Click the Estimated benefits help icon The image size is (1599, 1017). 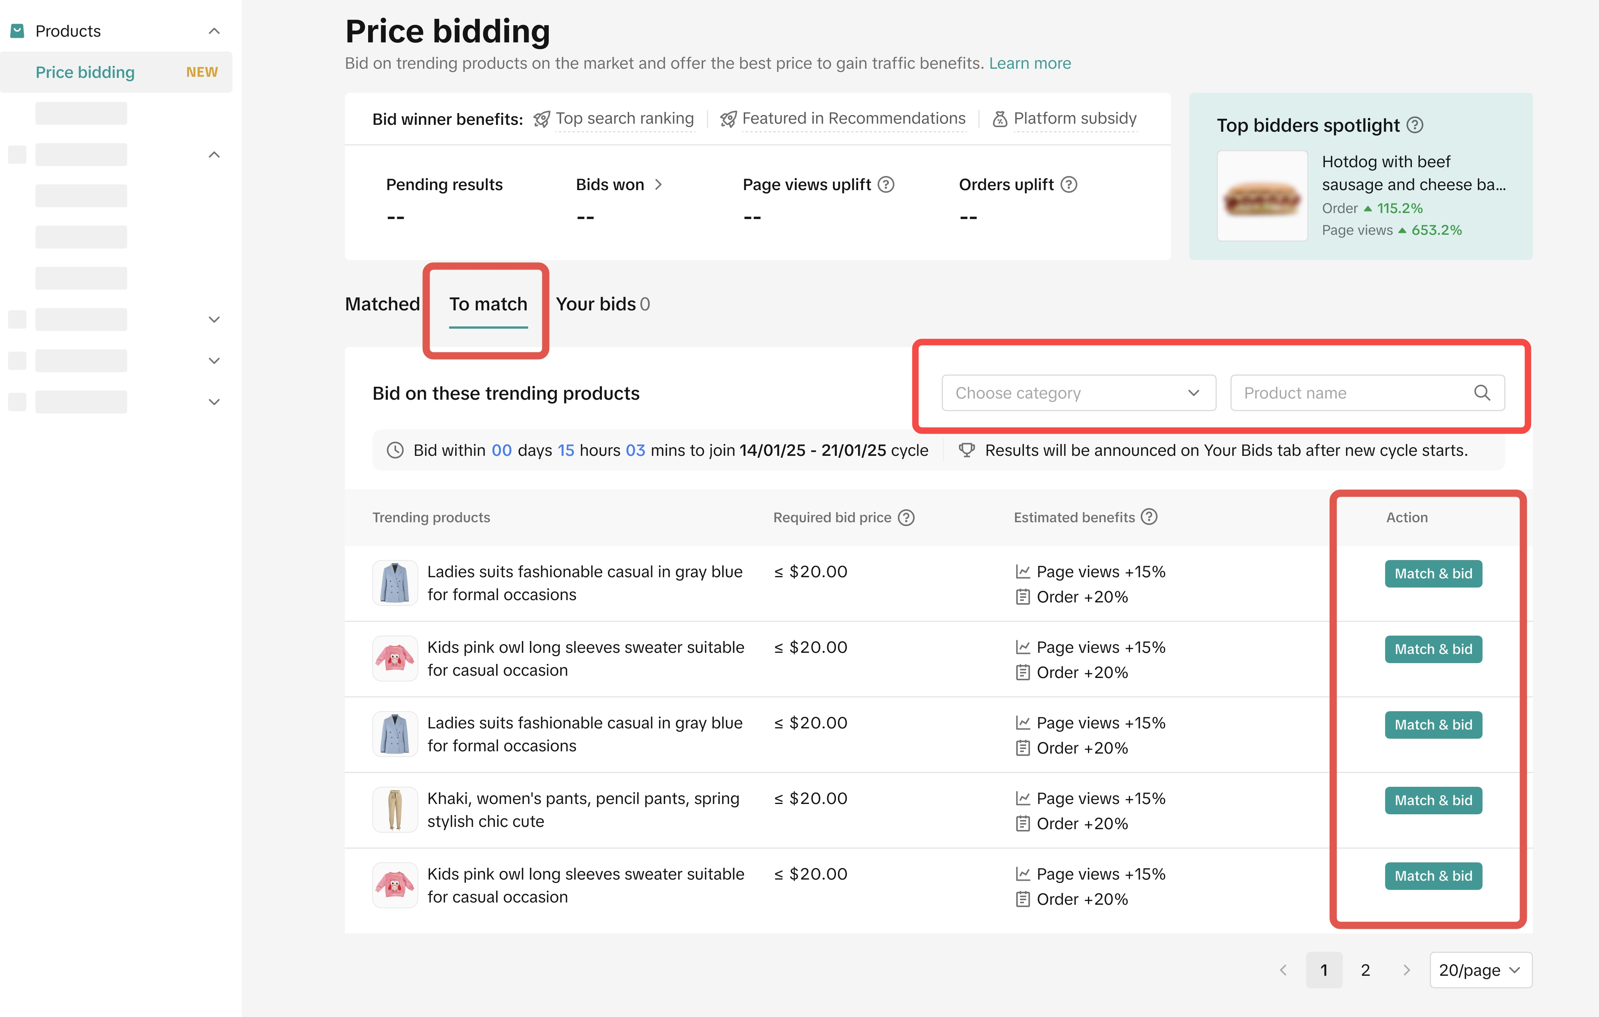1150,517
